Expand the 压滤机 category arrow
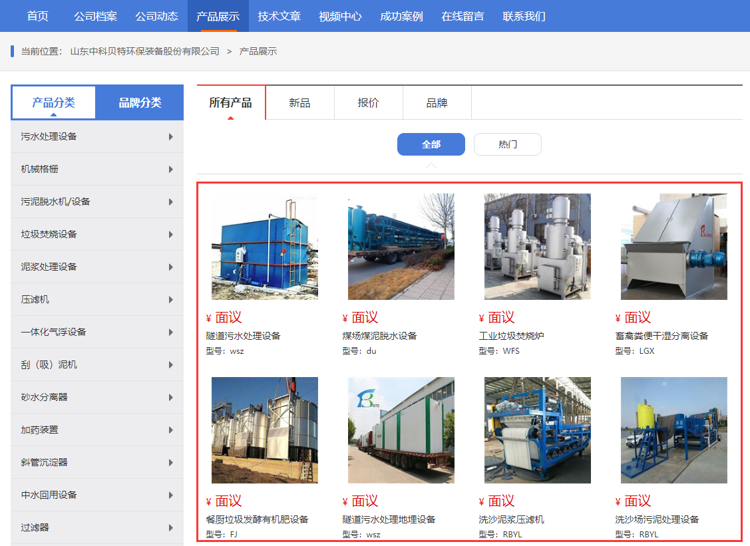 [x=171, y=300]
